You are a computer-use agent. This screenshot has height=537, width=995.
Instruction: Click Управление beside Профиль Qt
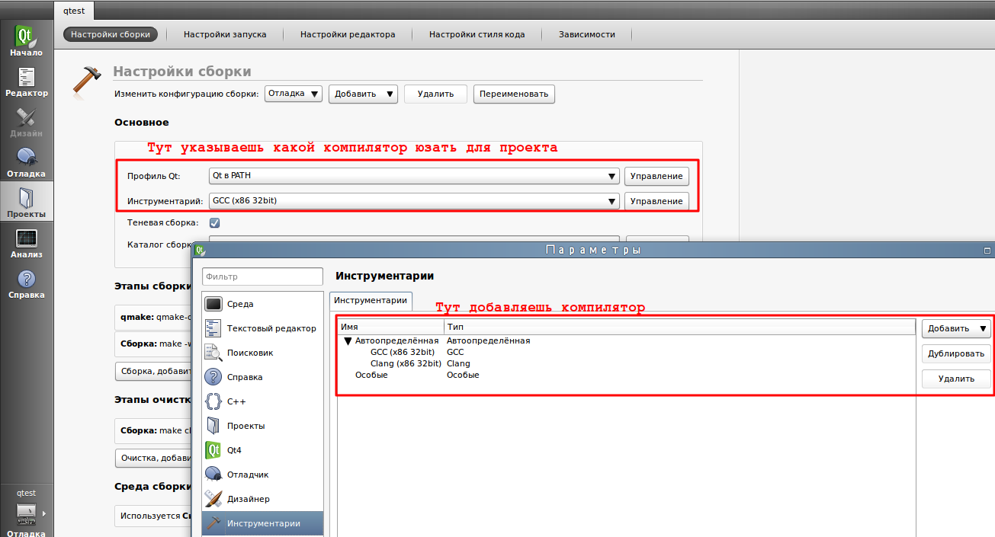656,176
